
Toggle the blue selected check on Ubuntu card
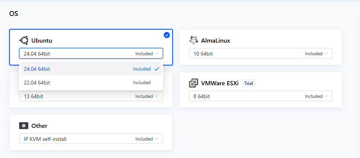pyautogui.click(x=167, y=35)
